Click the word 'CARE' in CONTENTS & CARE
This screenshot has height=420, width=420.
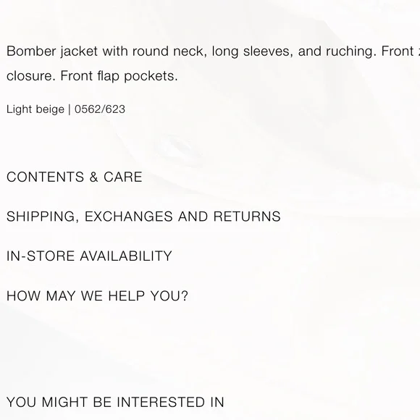point(123,177)
